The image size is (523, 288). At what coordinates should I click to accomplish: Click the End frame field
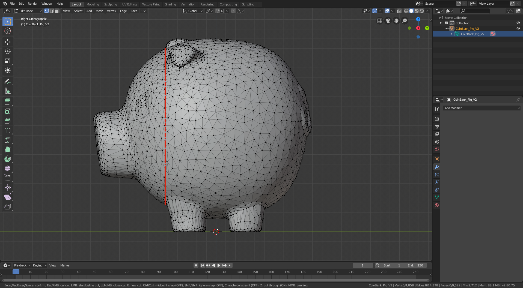pos(415,265)
